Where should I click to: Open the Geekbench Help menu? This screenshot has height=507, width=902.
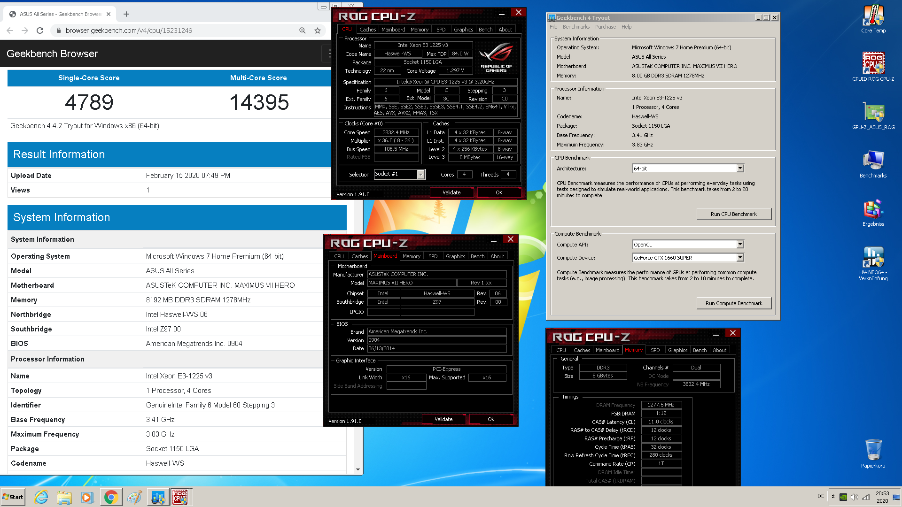627,27
